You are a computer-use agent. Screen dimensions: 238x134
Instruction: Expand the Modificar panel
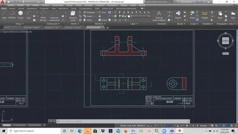coord(100,24)
